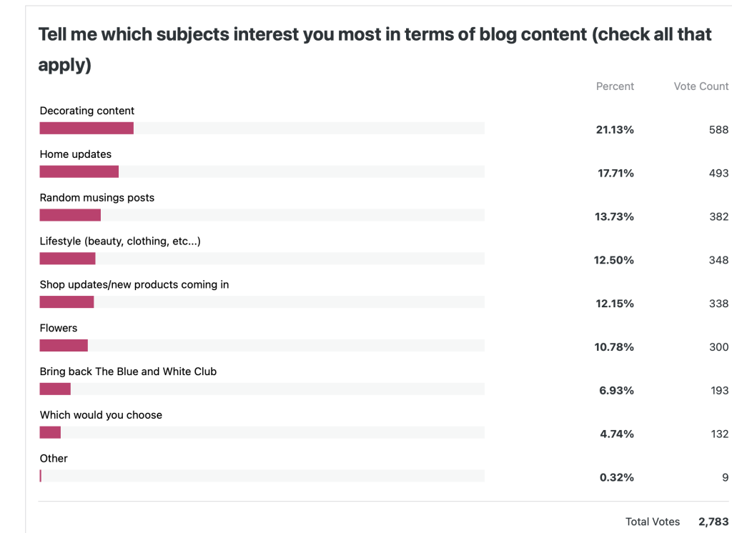This screenshot has width=732, height=533.
Task: Click the 588 vote count
Action: coord(718,129)
